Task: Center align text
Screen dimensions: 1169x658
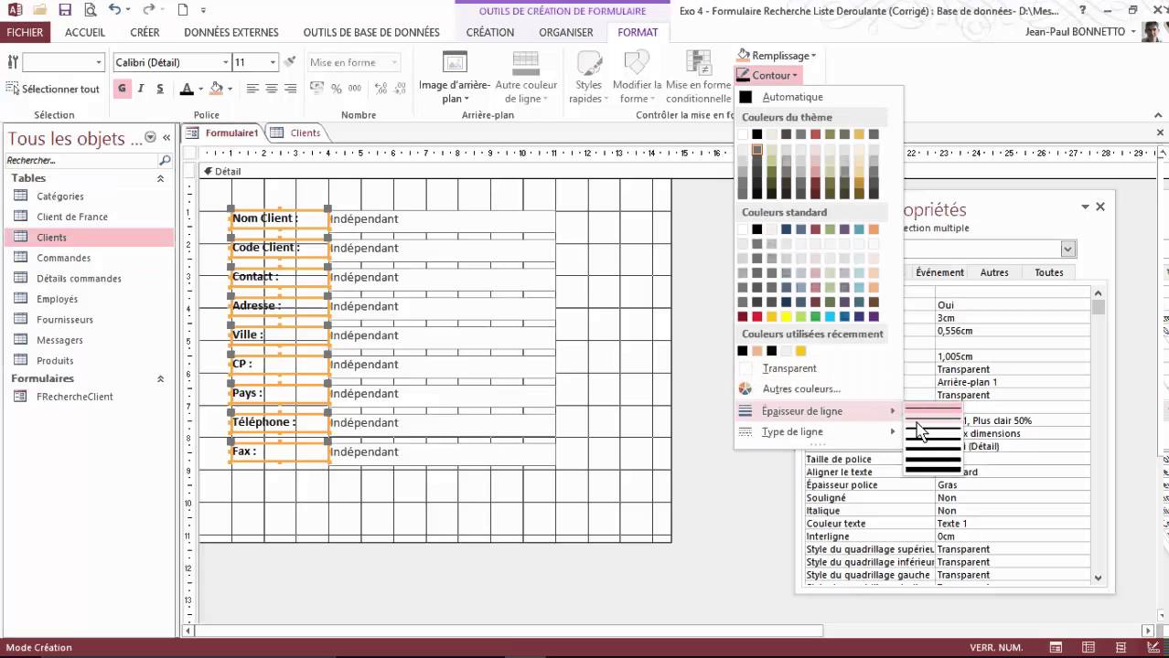Action: coord(271,89)
